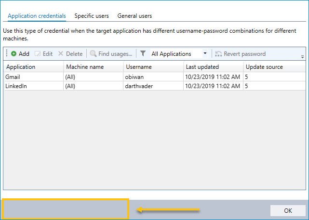Select the Application credentials tab
The width and height of the screenshot is (309, 220).
tap(37, 16)
